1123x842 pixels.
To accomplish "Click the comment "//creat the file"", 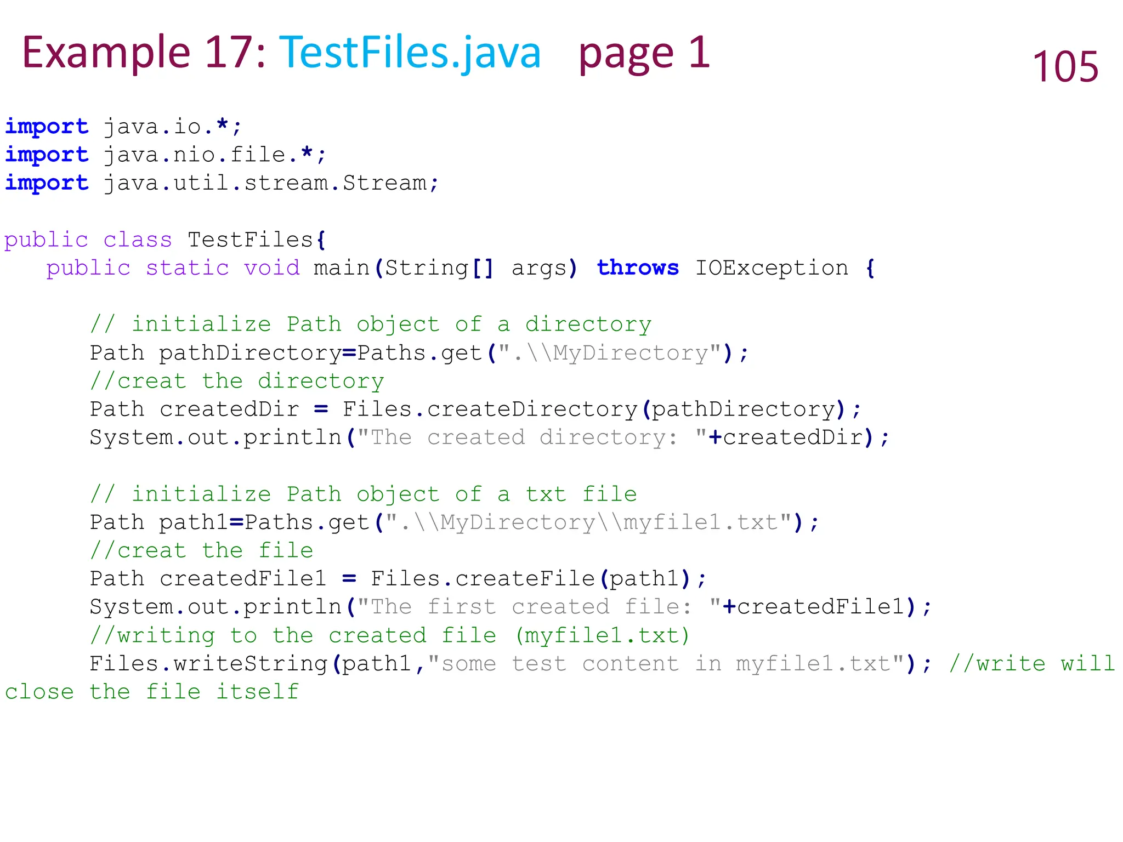I will [202, 550].
